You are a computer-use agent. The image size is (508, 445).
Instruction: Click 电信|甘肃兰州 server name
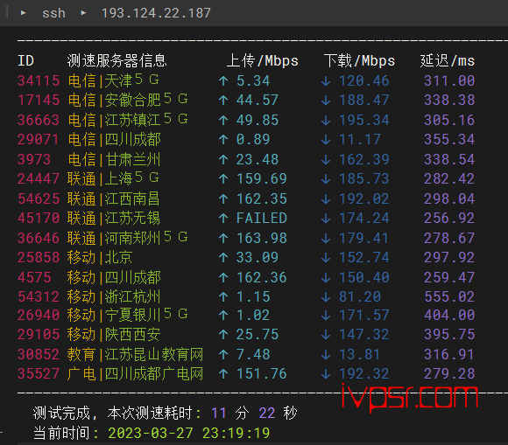pos(115,159)
